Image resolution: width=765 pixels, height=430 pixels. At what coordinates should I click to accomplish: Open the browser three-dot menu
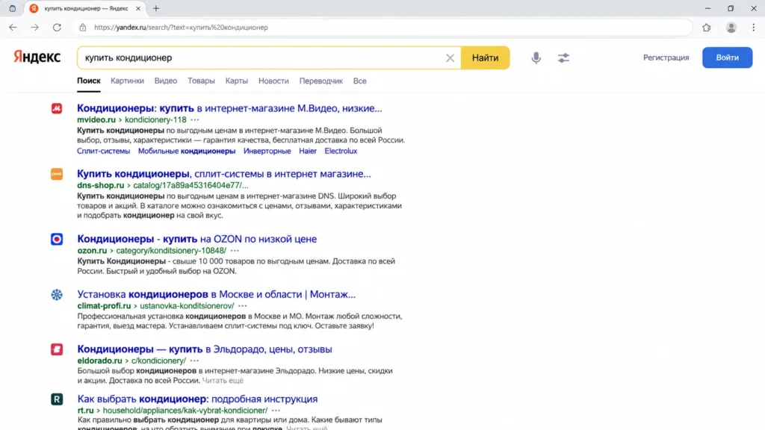click(753, 28)
